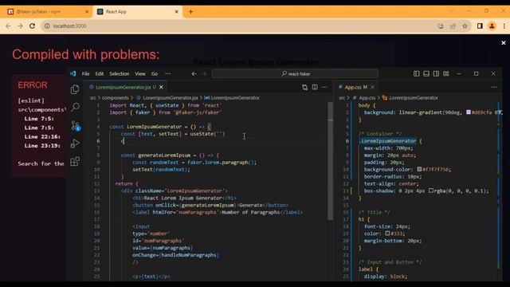Open the Source Control view
The width and height of the screenshot is (510, 287).
pyautogui.click(x=76, y=125)
